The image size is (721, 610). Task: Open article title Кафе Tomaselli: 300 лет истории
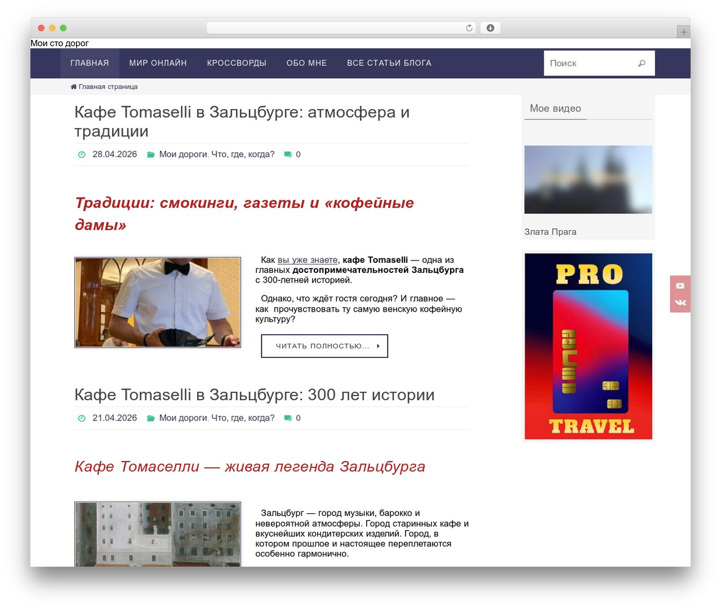pyautogui.click(x=255, y=395)
